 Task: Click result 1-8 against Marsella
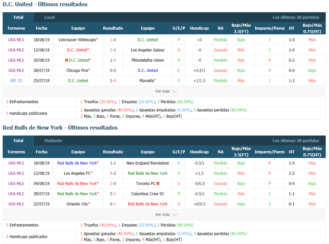pos(113,81)
